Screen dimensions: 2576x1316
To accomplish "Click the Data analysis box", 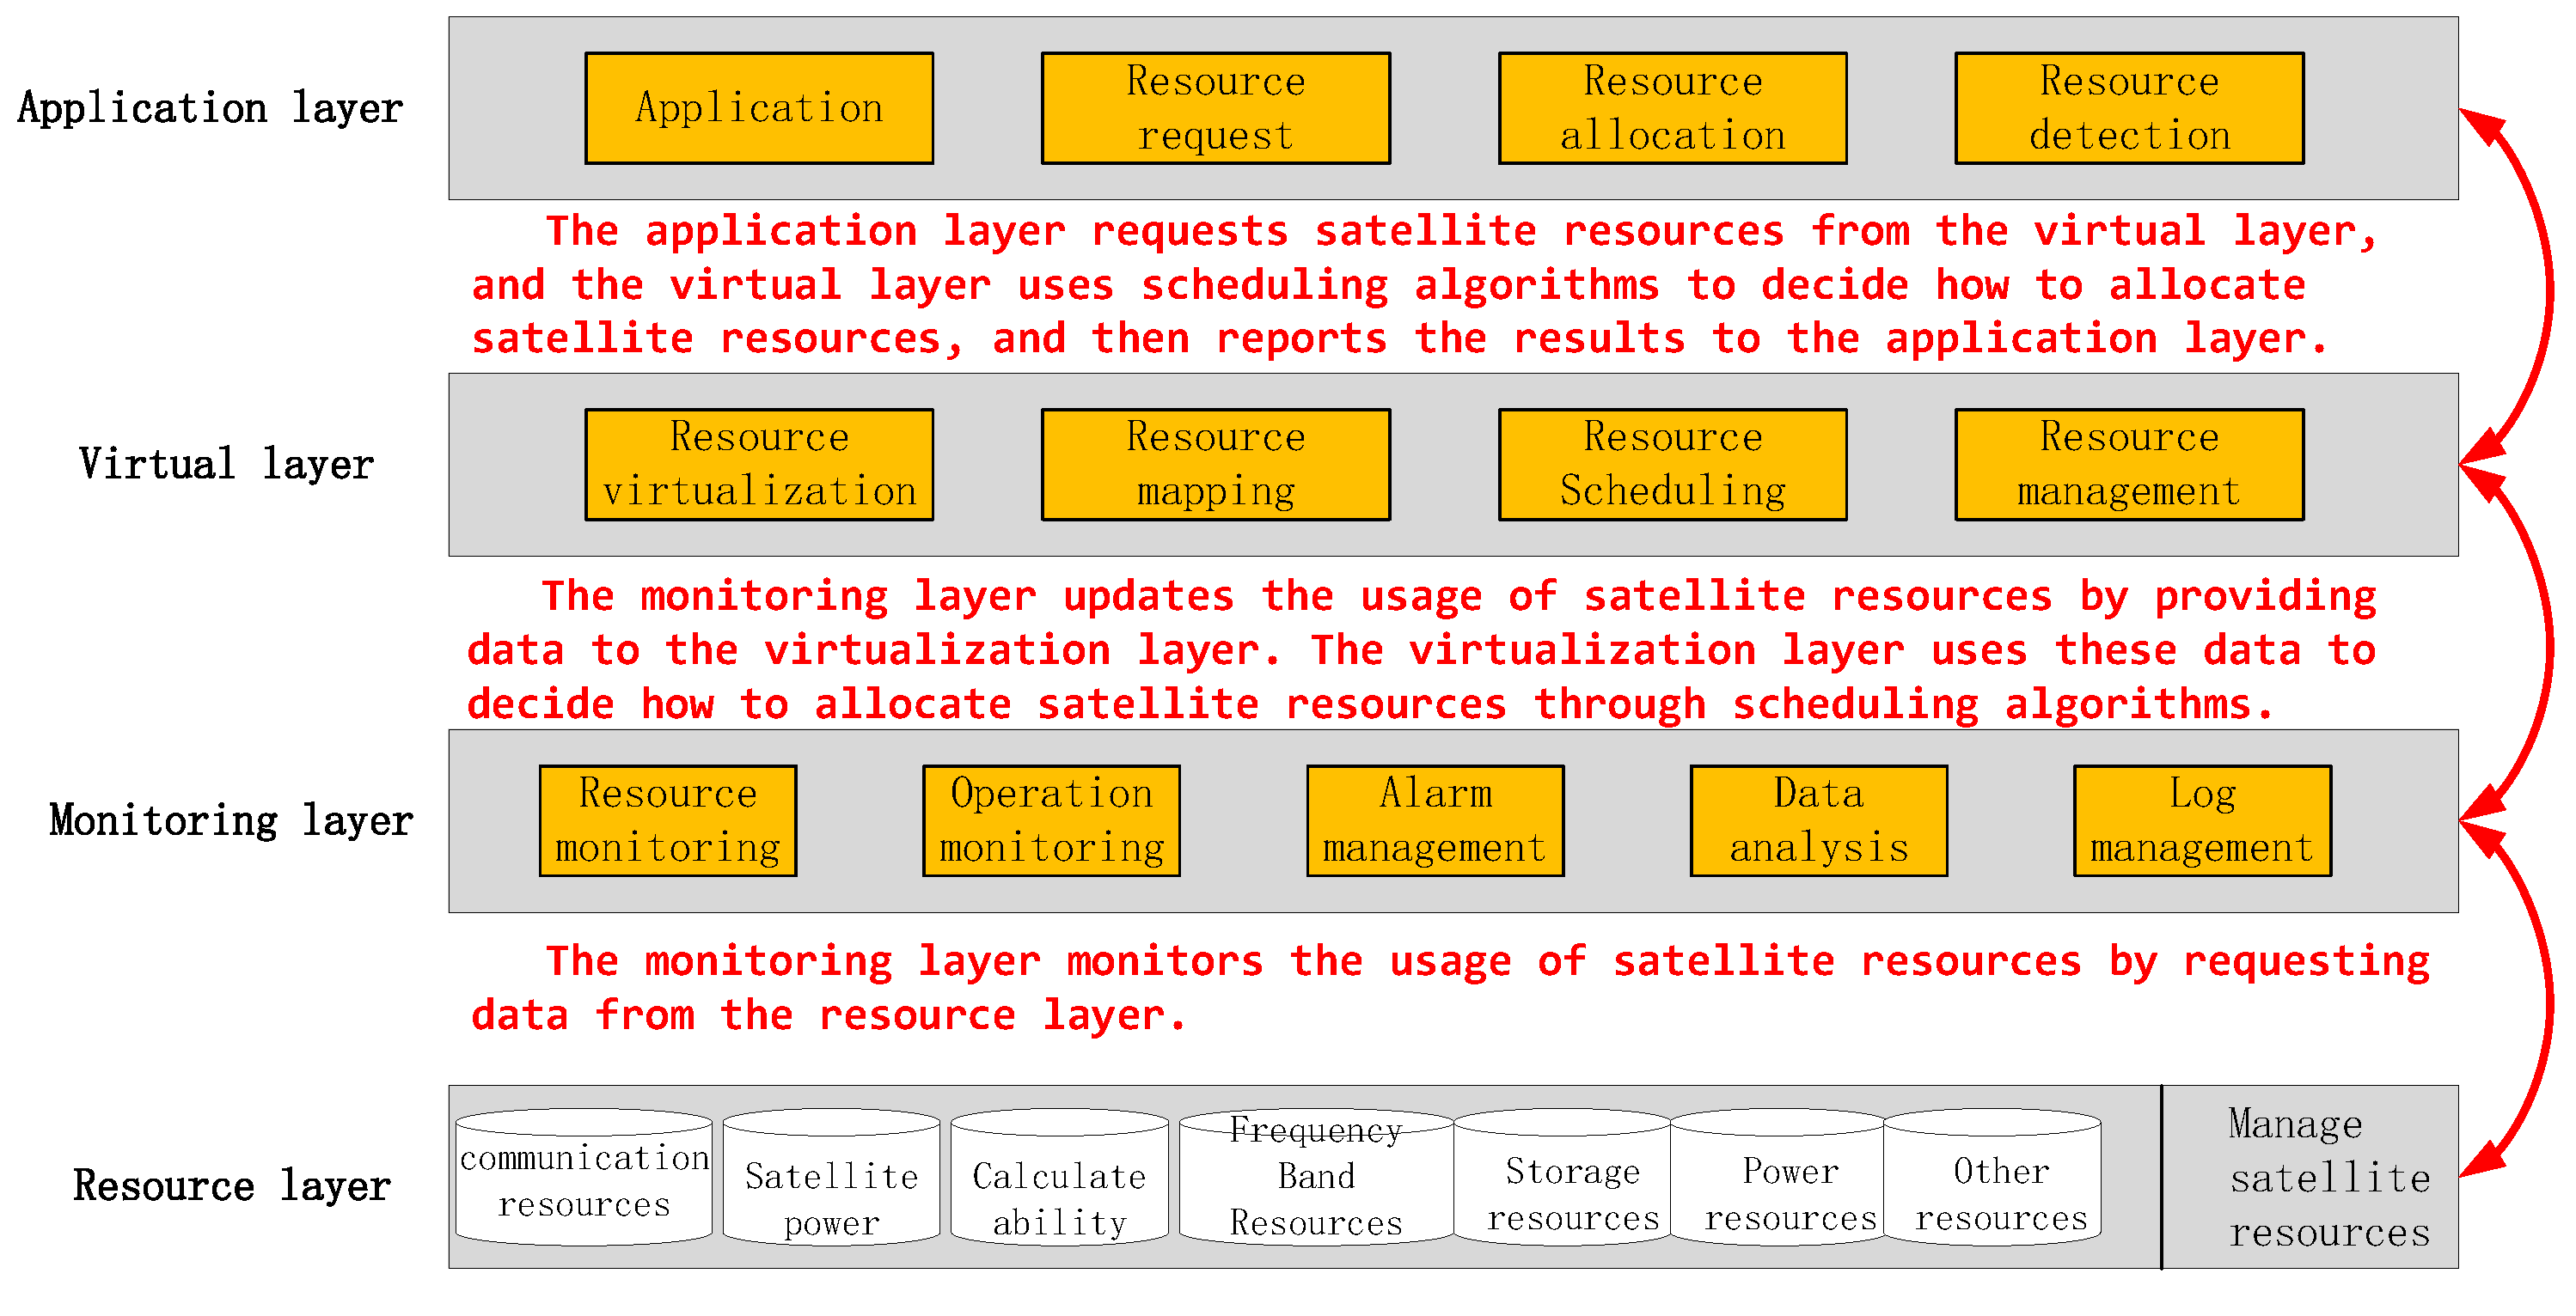I will [x=1818, y=820].
